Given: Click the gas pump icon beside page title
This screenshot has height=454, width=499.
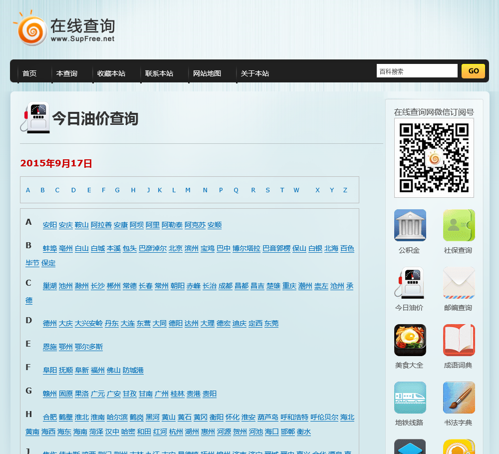Looking at the screenshot, I should 35,117.
